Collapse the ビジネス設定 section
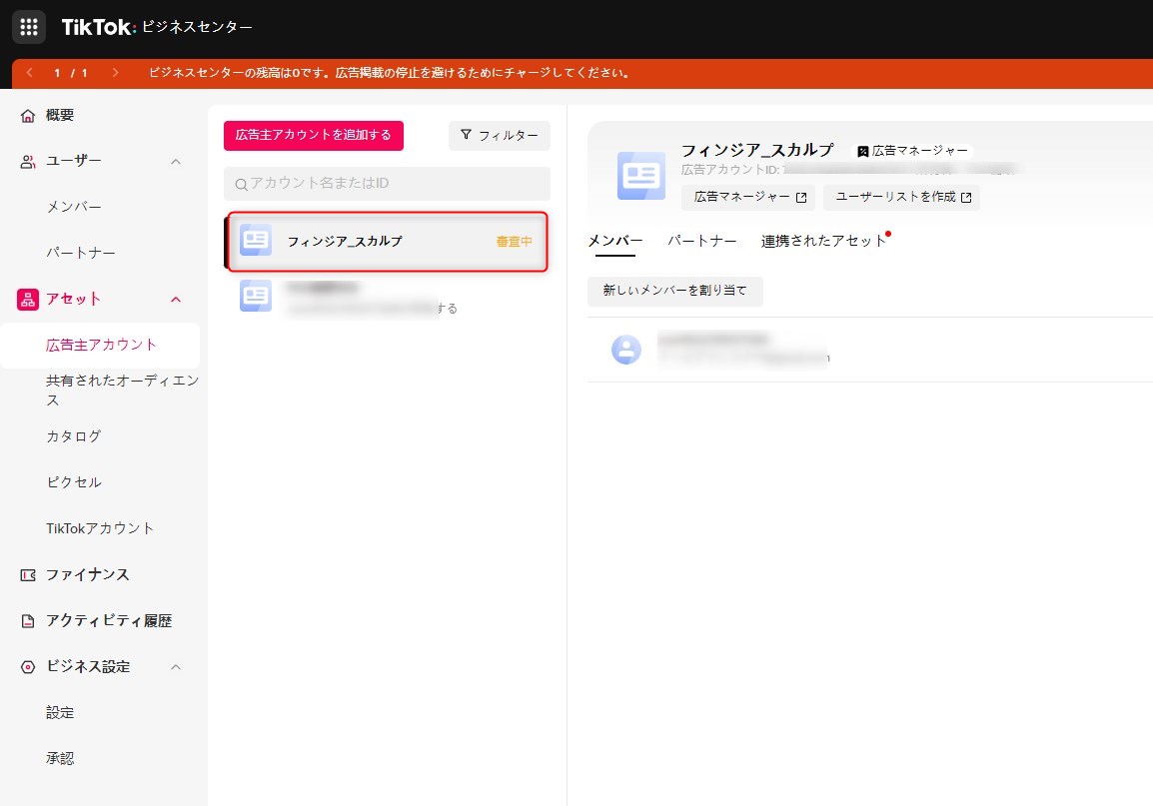 coord(176,667)
